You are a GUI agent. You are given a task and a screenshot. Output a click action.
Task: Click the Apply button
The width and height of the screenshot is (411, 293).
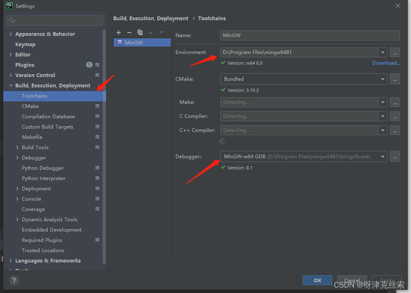387,280
